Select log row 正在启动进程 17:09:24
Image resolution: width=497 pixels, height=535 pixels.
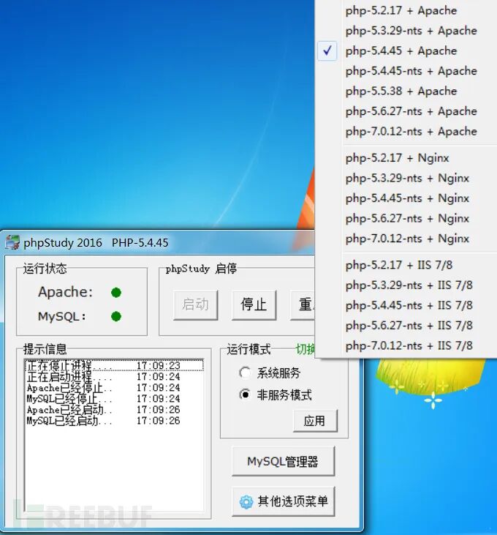[114, 377]
